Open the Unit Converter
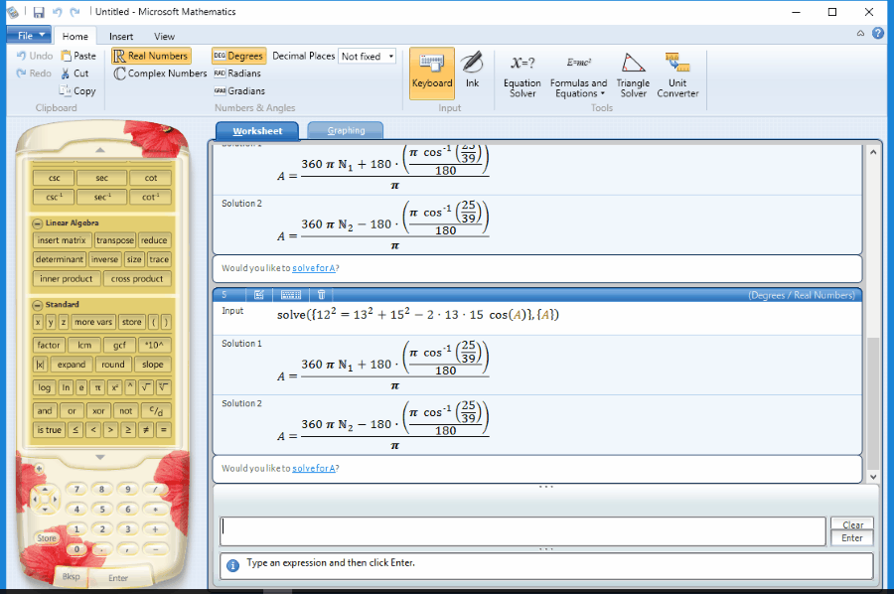The height and width of the screenshot is (594, 894). [x=677, y=76]
